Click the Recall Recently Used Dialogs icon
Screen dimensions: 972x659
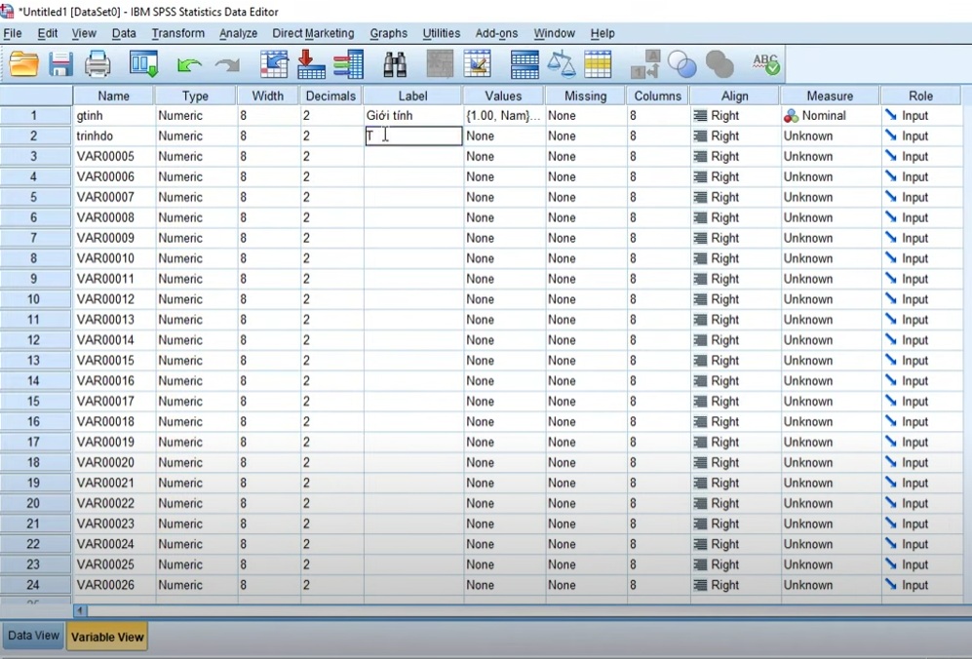point(144,63)
